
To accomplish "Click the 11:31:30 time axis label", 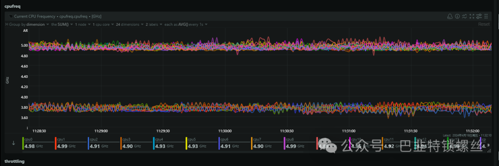I will point(411,130).
